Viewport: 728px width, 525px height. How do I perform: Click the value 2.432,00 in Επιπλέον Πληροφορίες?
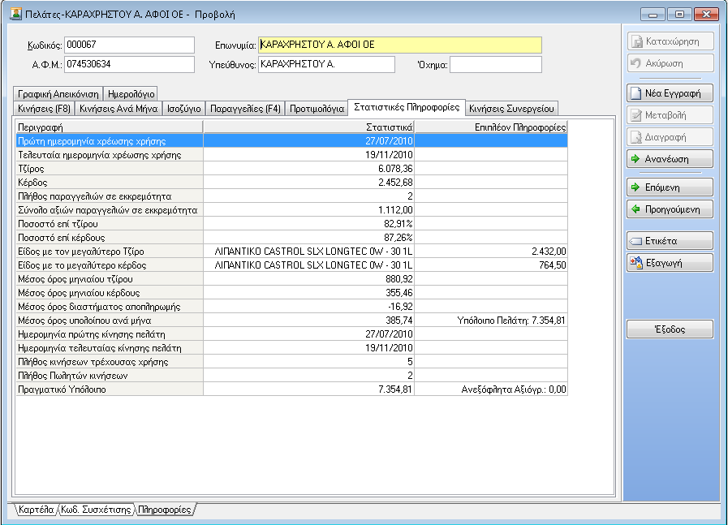[x=549, y=252]
